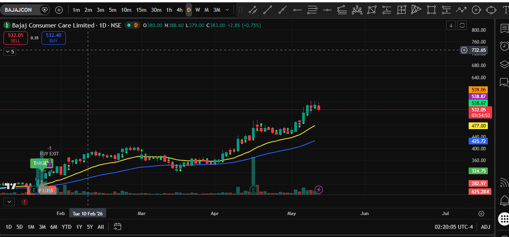This screenshot has height=237, width=509.
Task: Show All available chart data range
Action: coord(101,227)
